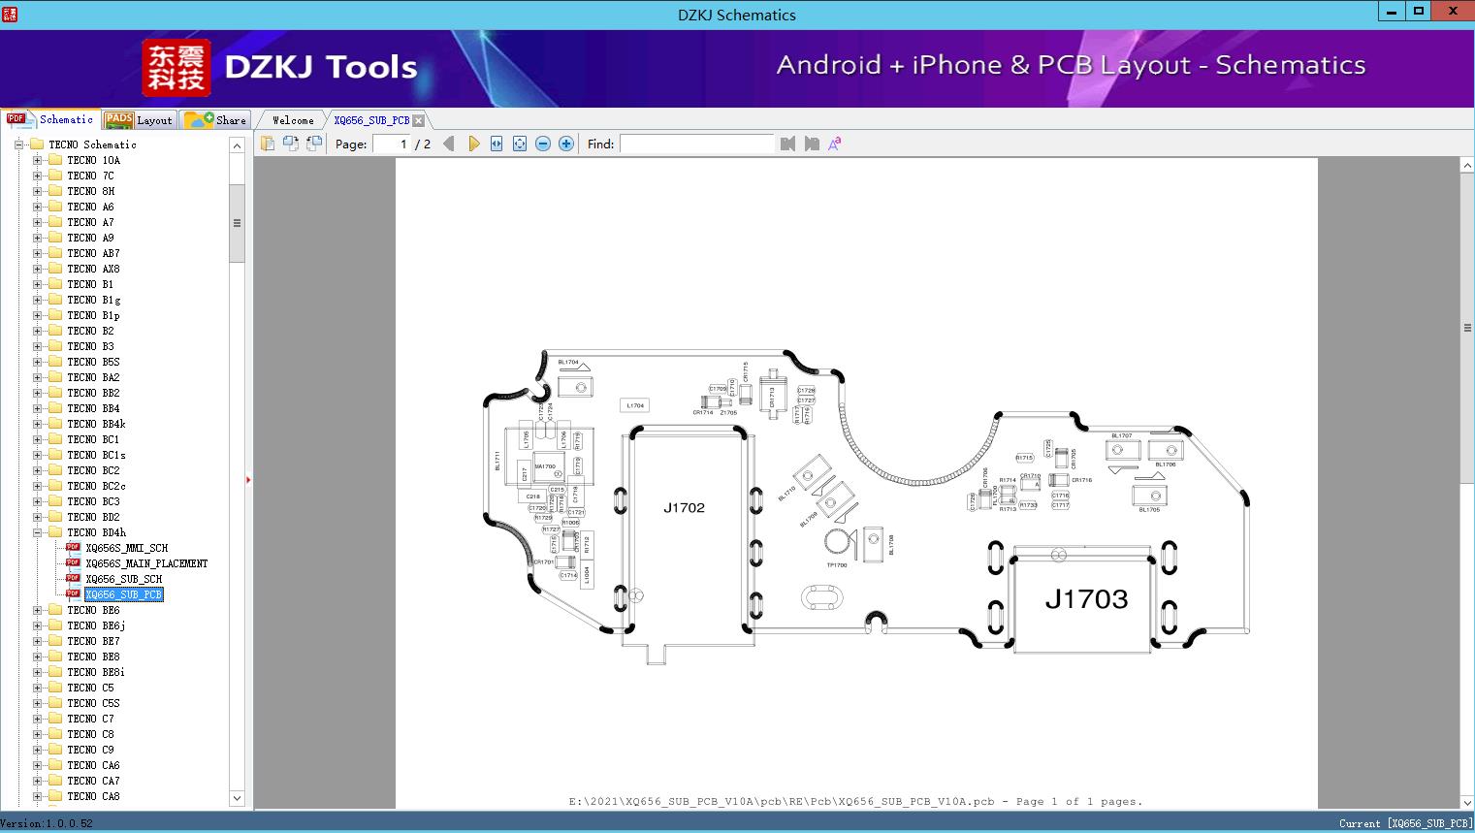Select XQ656_SUB_PCB in tree
Image resolution: width=1475 pixels, height=833 pixels.
[123, 594]
